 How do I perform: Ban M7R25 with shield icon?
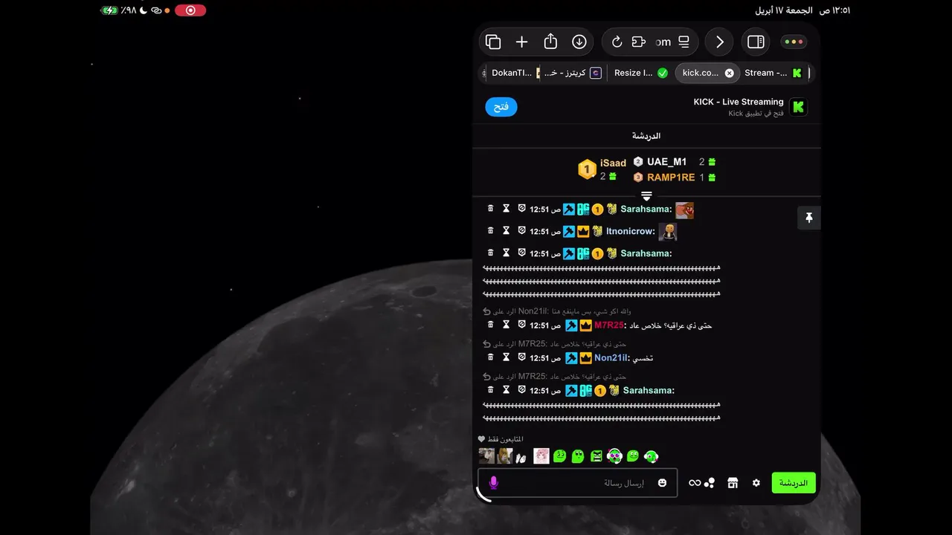point(521,325)
